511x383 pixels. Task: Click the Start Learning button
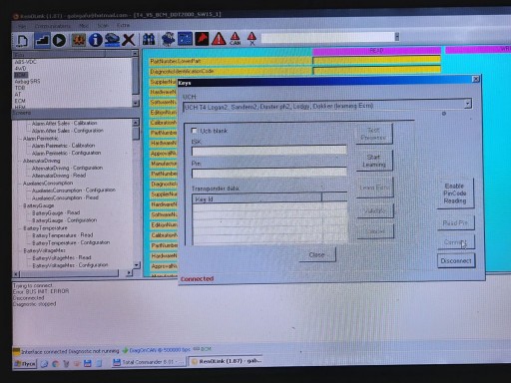374,161
